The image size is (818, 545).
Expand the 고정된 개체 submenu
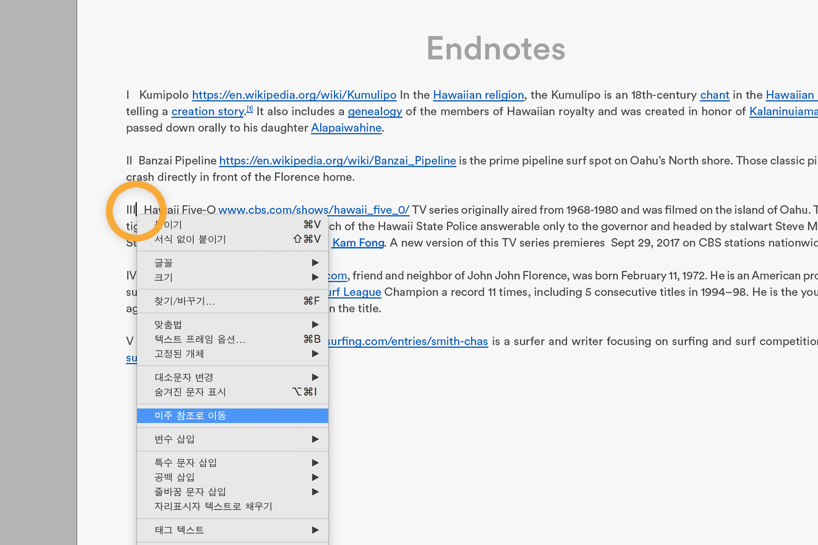(x=232, y=354)
